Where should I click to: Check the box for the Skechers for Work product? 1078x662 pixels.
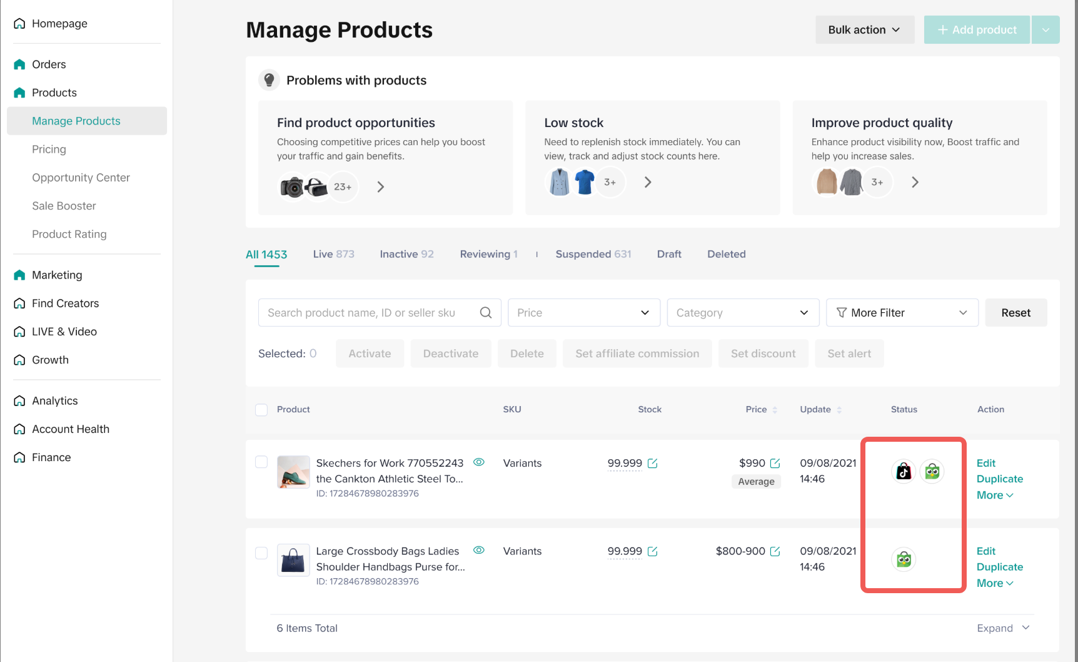261,462
